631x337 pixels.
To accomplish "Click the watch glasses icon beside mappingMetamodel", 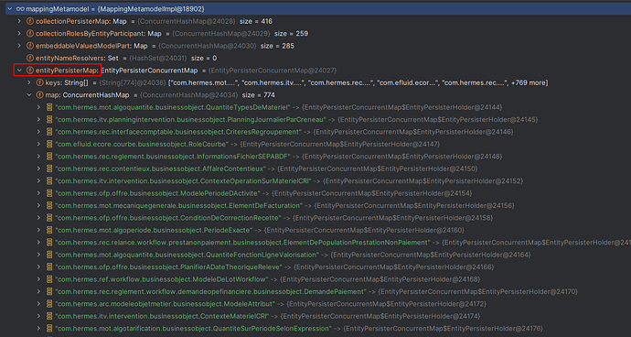I will coord(20,9).
